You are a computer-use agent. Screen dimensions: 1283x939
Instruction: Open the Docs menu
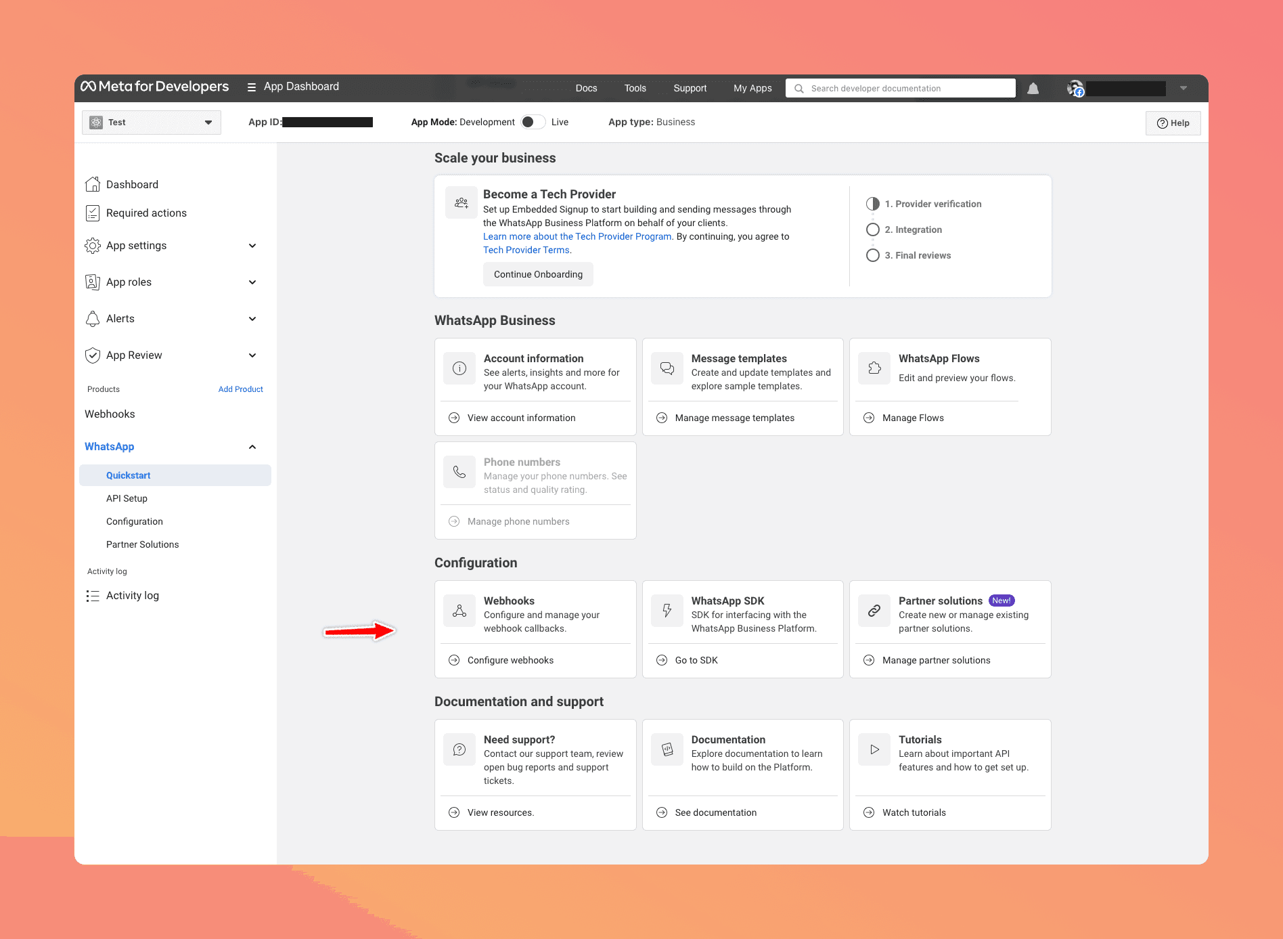point(586,88)
